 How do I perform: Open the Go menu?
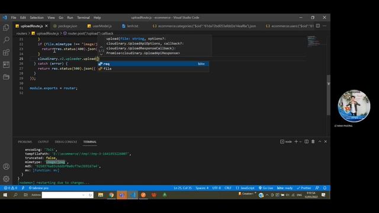pos(61,18)
